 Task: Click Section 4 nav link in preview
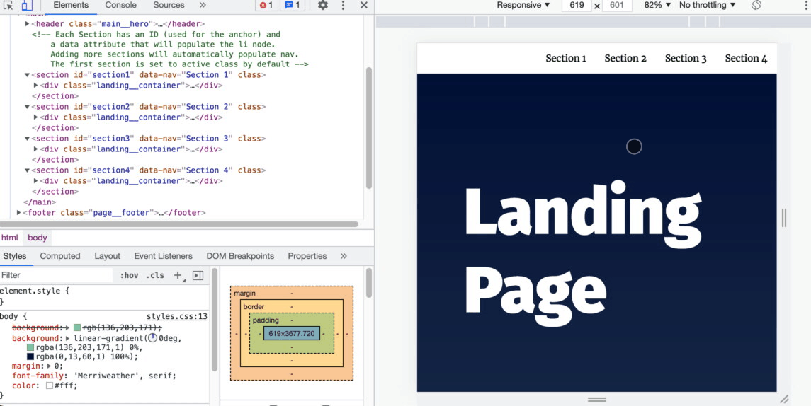coord(746,59)
